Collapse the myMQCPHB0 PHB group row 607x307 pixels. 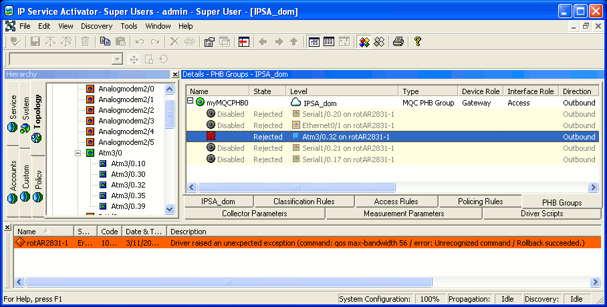190,101
